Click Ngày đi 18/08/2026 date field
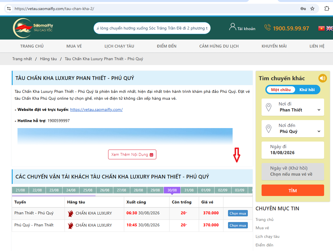This screenshot has width=333, height=251. (x=293, y=150)
